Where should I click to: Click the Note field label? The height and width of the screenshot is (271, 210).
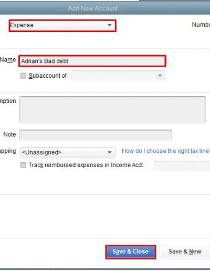(9, 134)
